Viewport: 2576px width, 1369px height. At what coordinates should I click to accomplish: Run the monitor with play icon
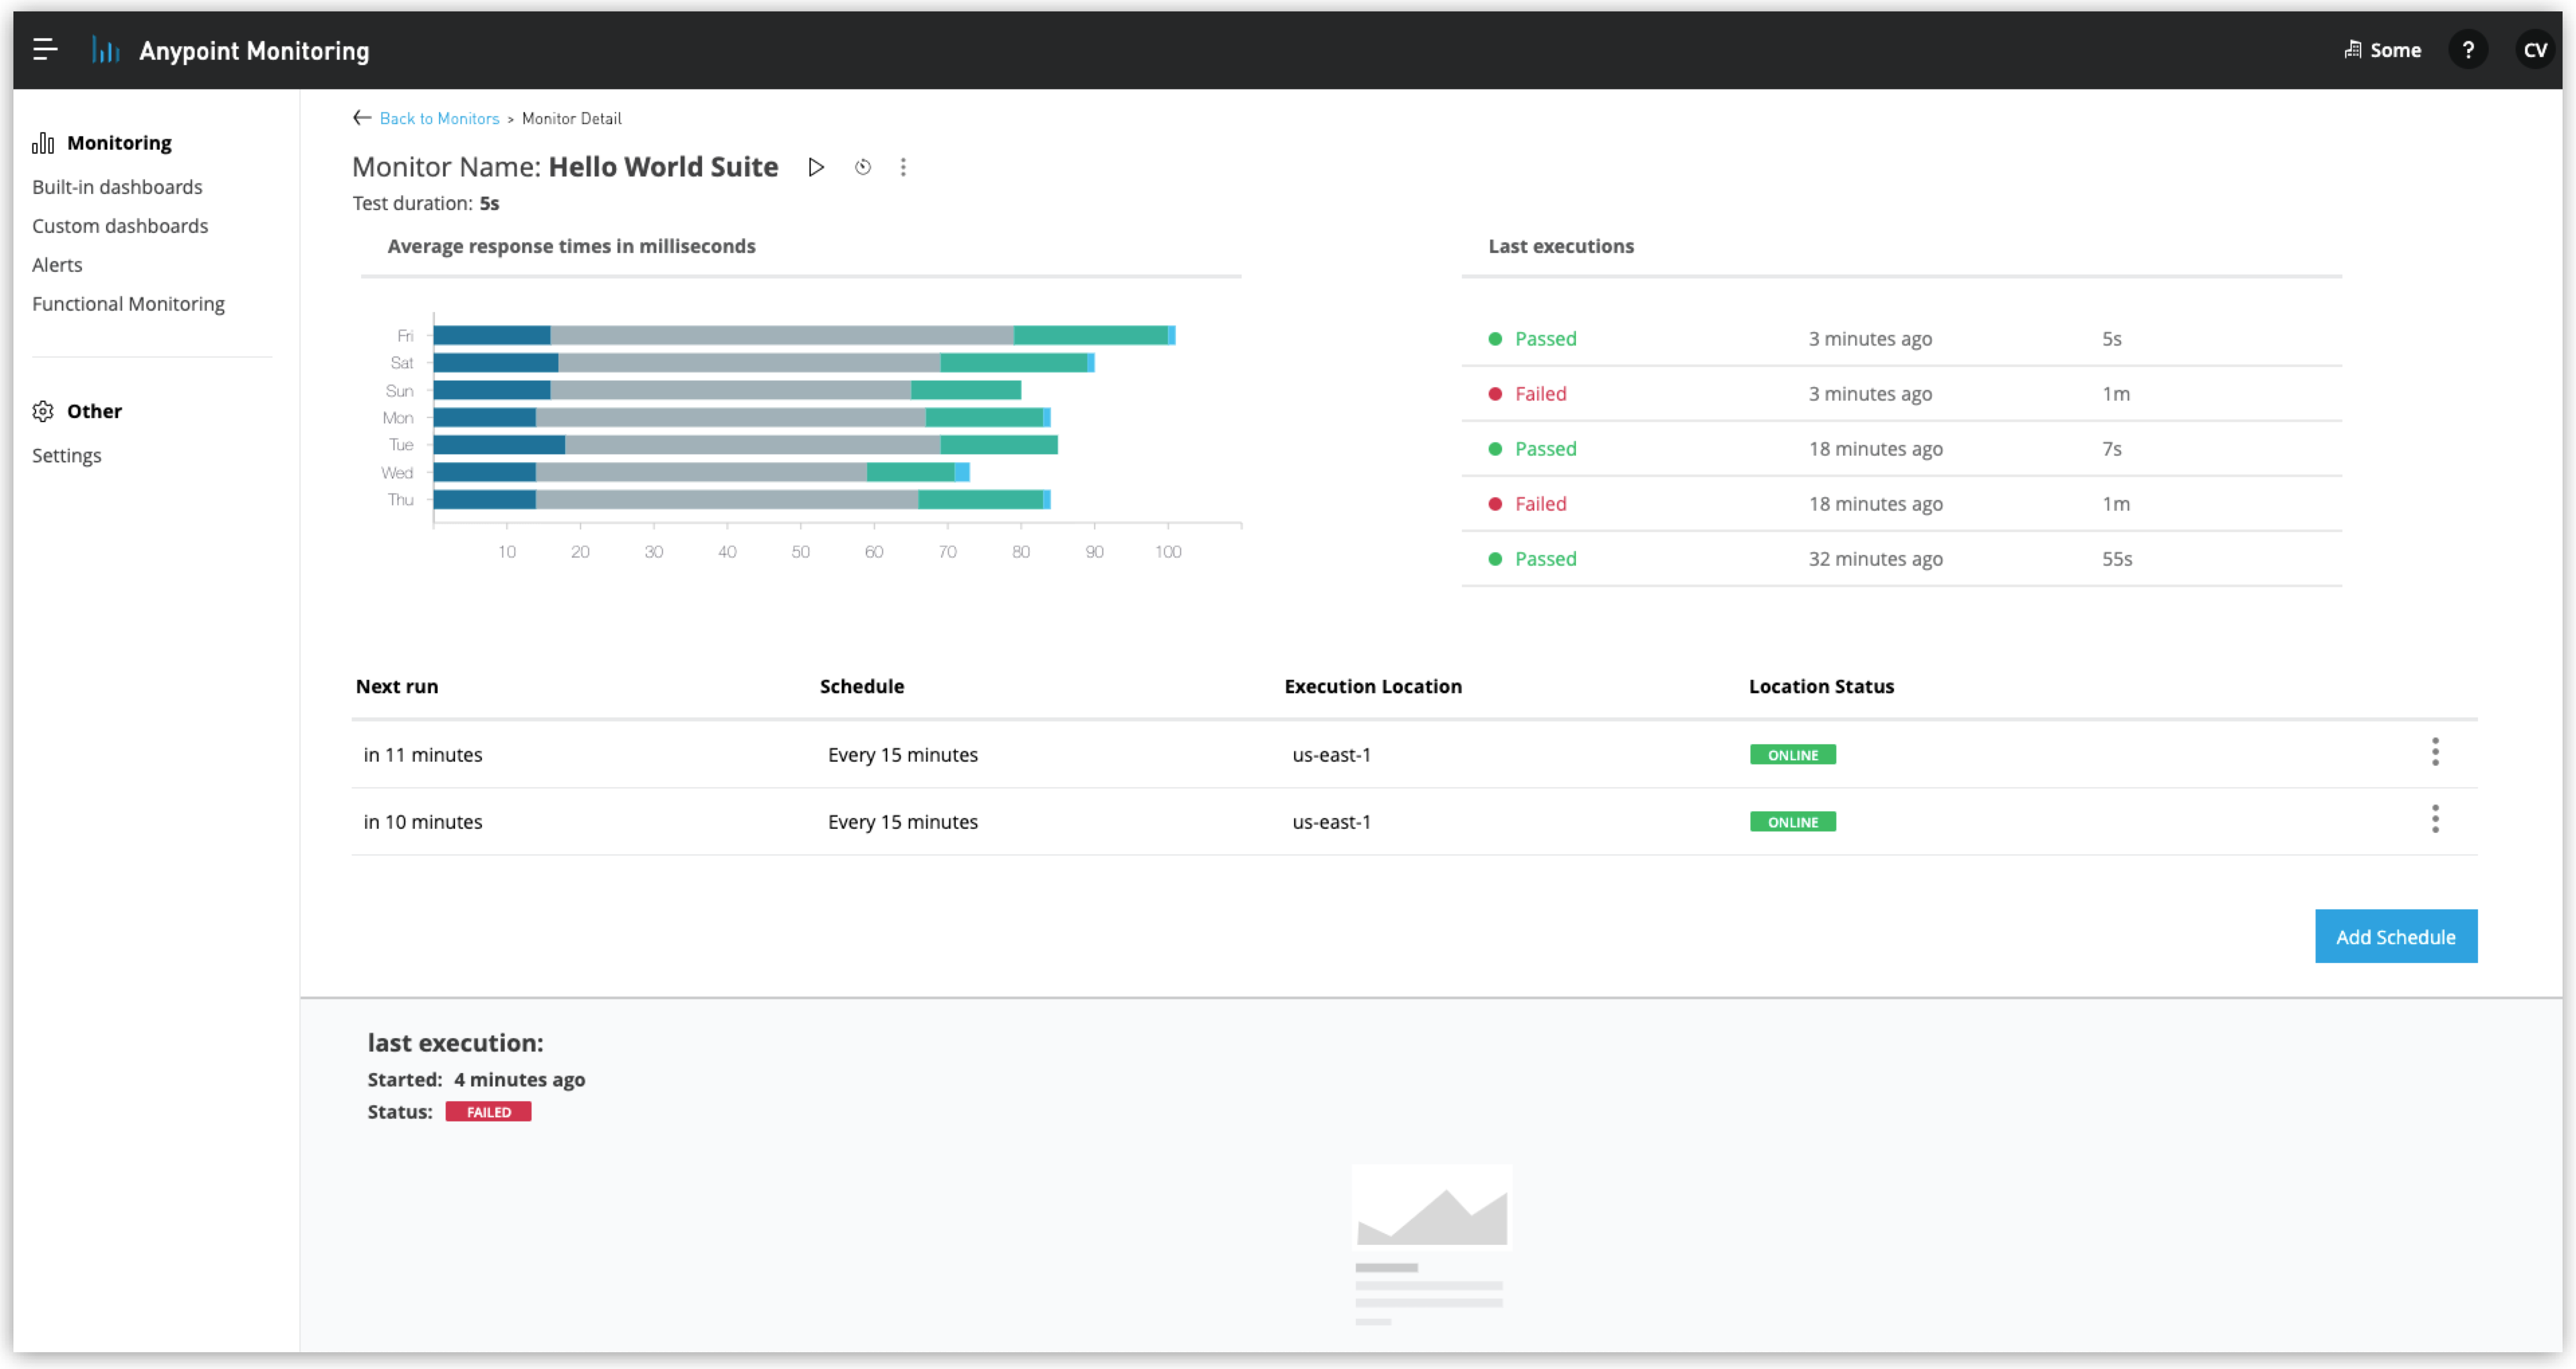[816, 167]
